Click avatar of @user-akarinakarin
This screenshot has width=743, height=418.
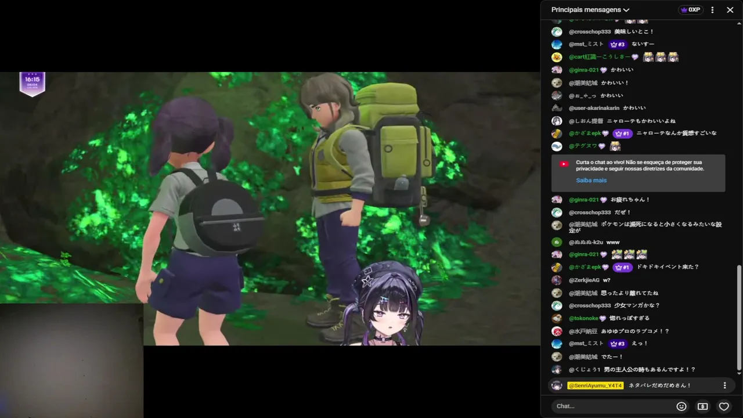click(x=557, y=108)
